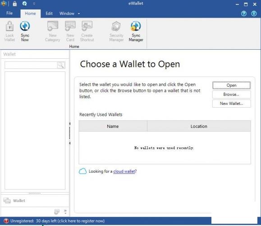Click the unregistered warning icon in the status bar
This screenshot has height=226, width=261.
(x=6, y=221)
